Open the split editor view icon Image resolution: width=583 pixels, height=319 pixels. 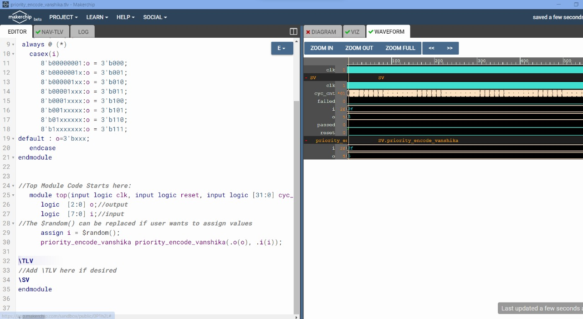pyautogui.click(x=293, y=31)
